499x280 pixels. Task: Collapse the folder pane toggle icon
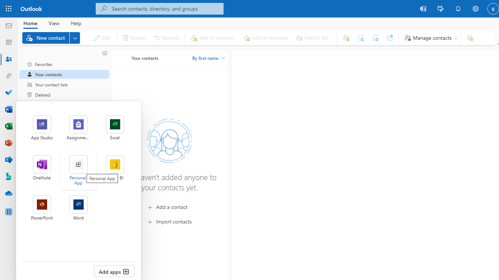pyautogui.click(x=105, y=53)
